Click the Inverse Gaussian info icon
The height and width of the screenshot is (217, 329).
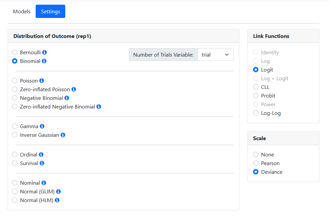(x=63, y=135)
